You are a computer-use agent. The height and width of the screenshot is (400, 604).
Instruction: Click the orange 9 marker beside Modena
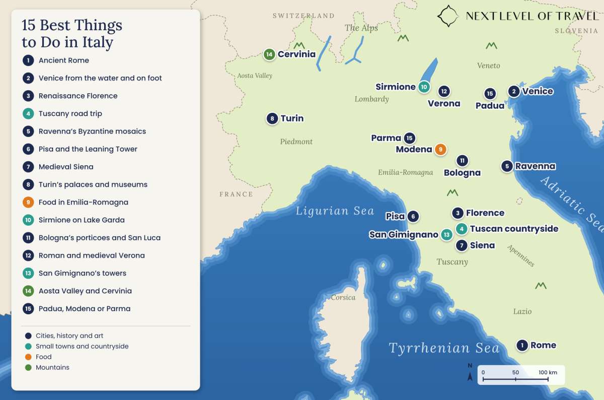pos(440,149)
